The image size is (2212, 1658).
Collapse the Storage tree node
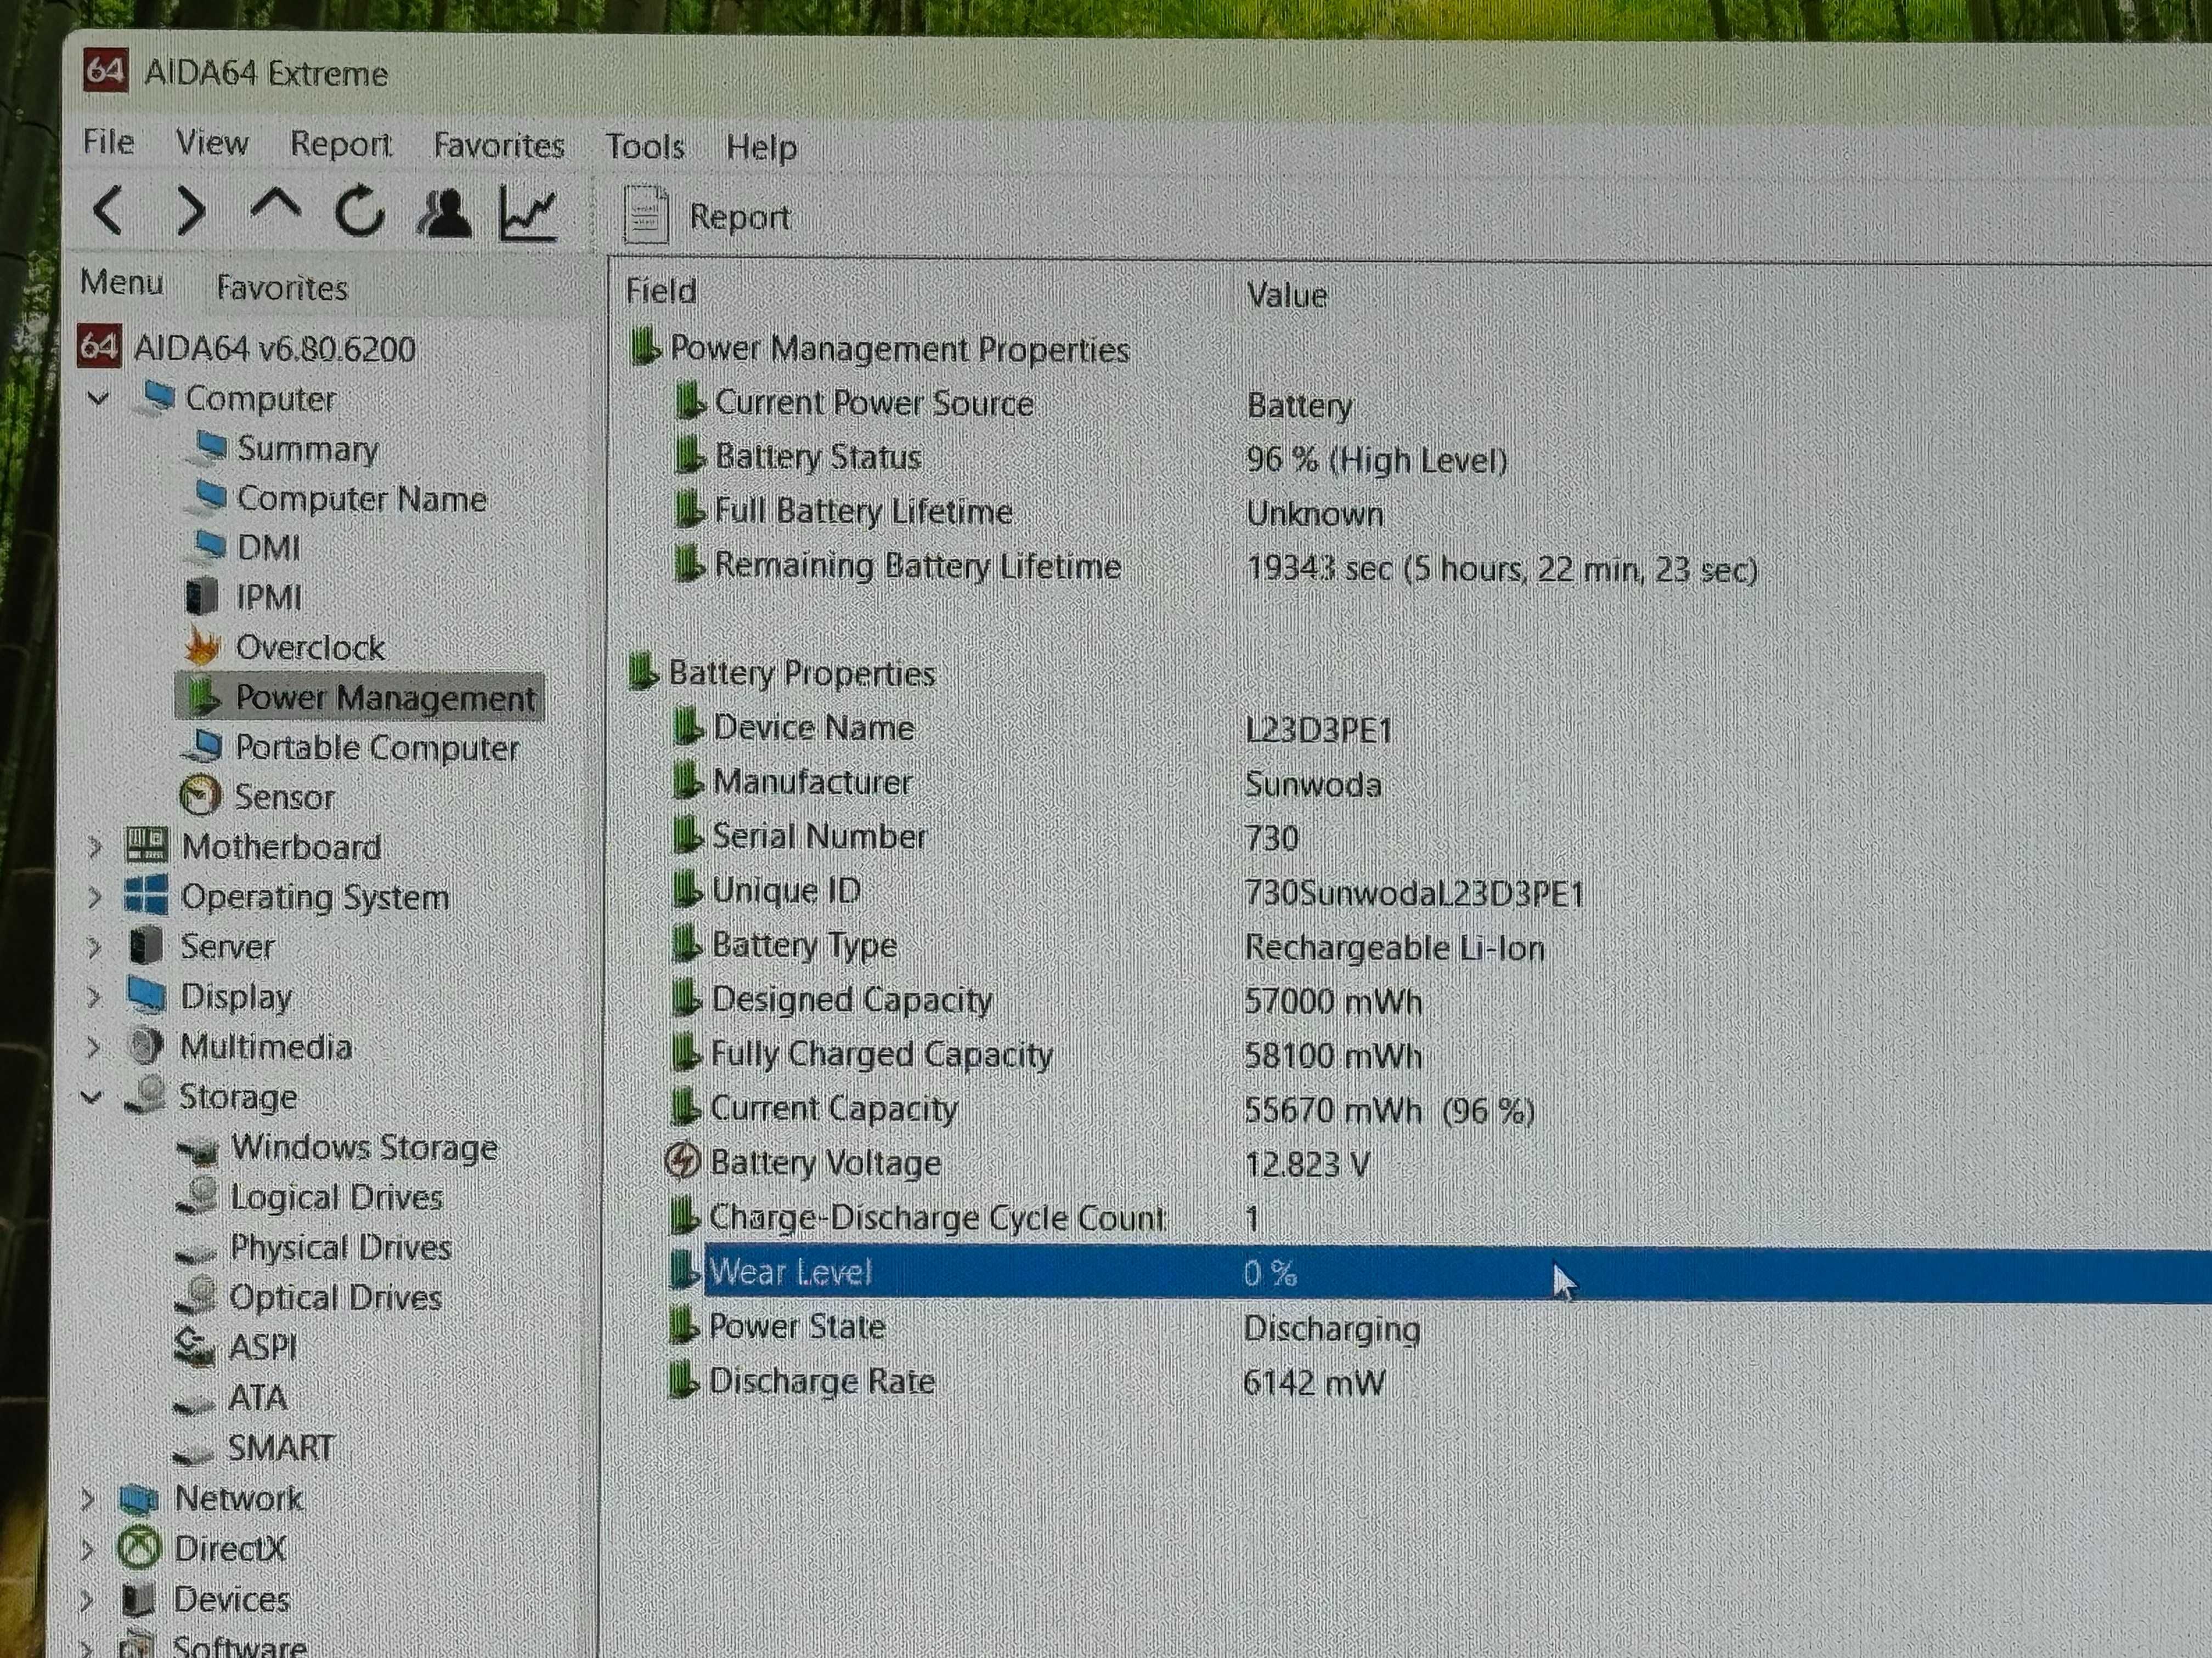pyautogui.click(x=91, y=1097)
